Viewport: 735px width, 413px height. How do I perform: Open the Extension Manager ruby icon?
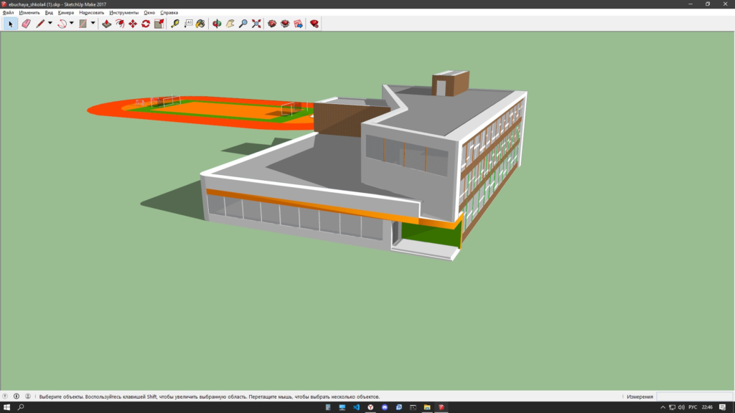(314, 24)
